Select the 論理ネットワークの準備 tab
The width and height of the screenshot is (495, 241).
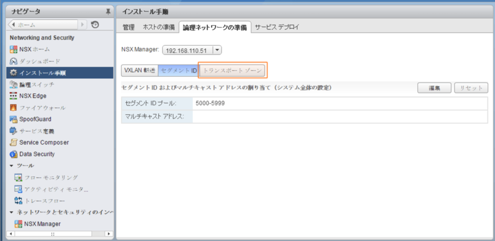(x=215, y=28)
